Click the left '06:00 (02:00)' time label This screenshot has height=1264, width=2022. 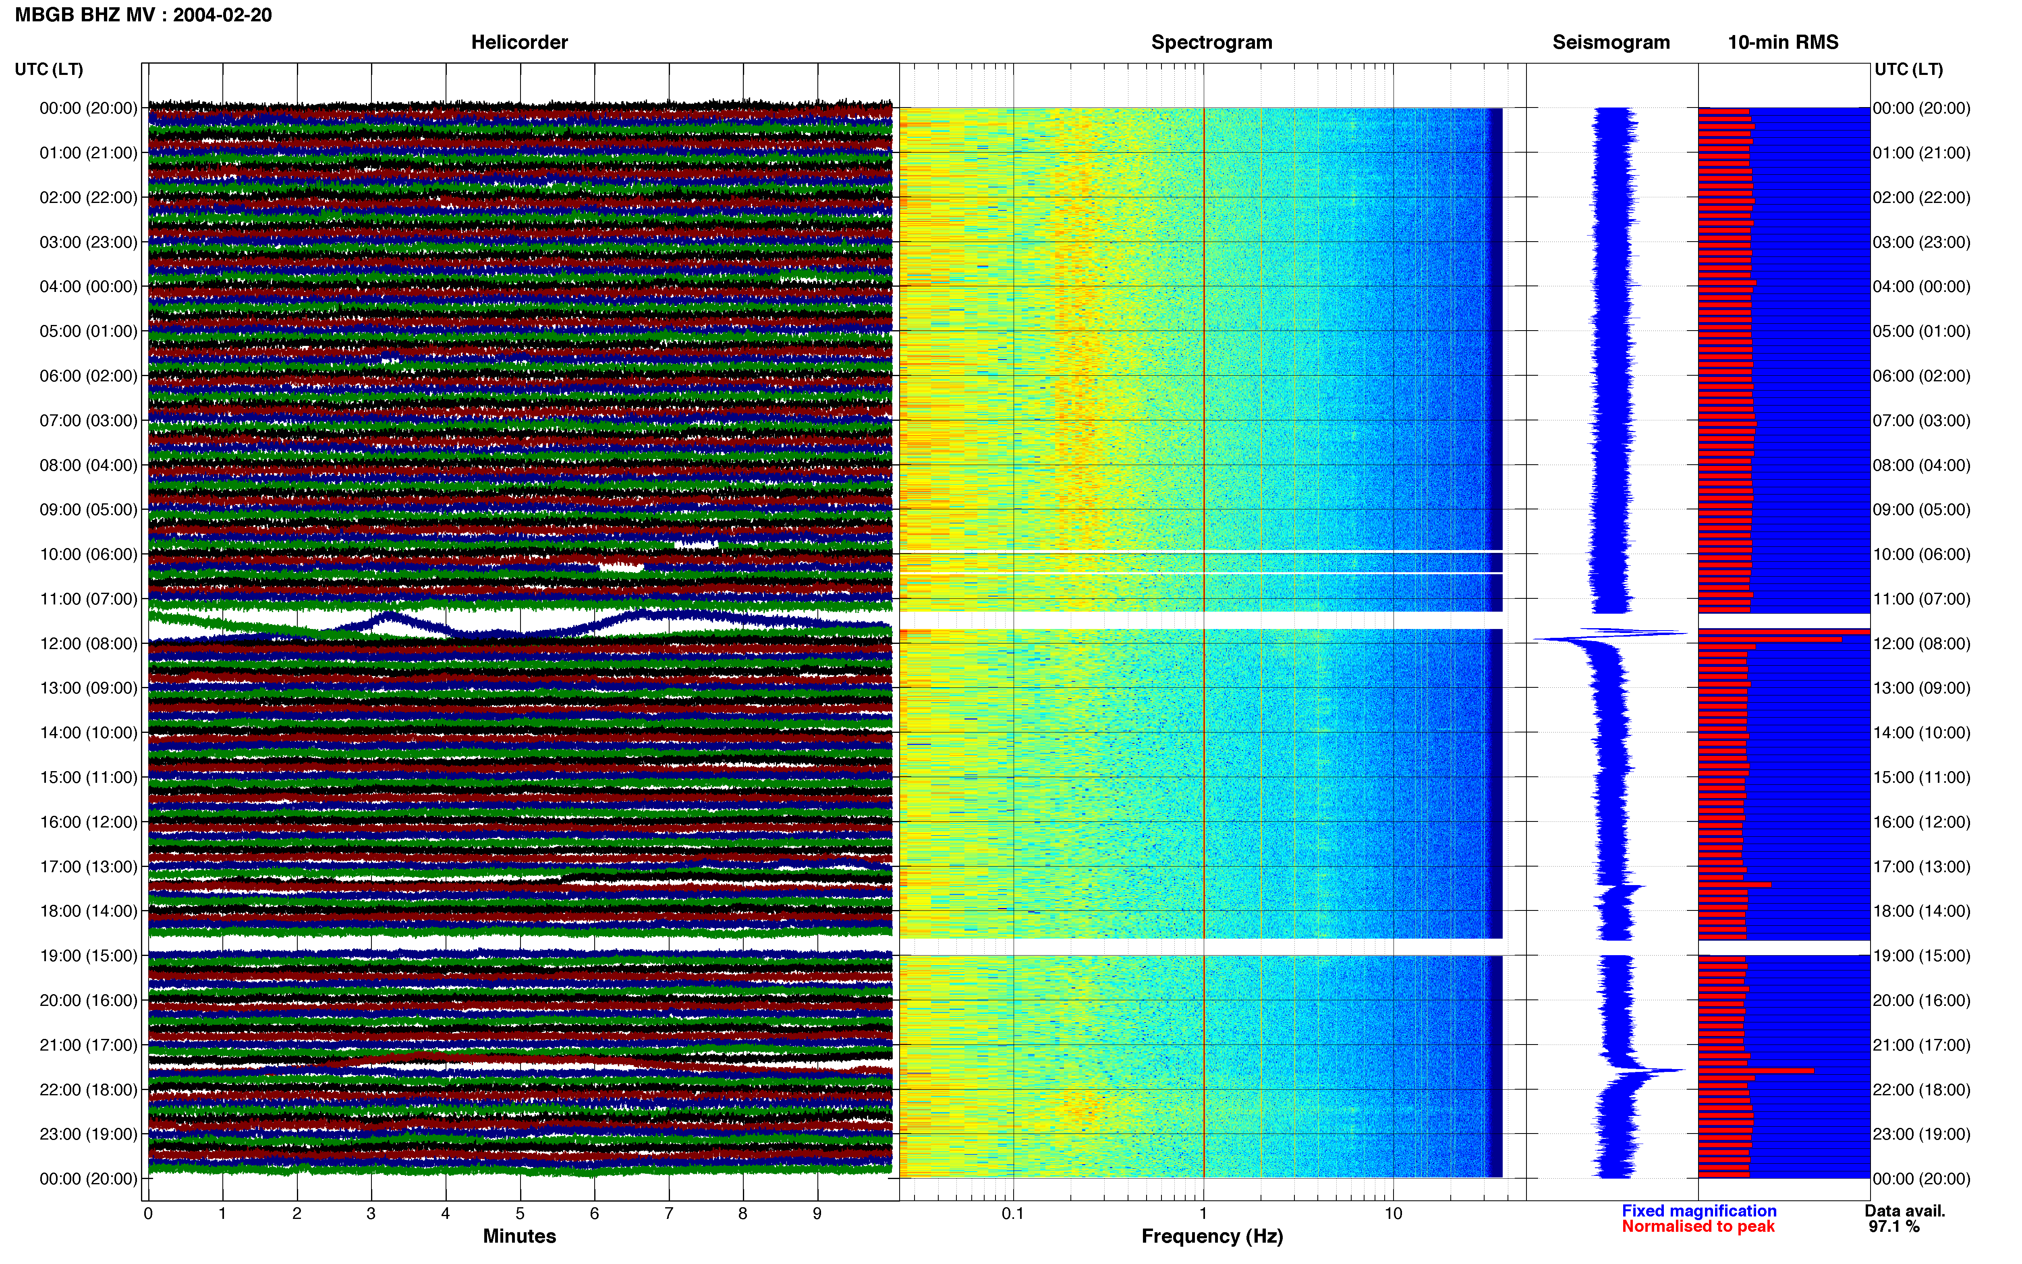(x=89, y=376)
